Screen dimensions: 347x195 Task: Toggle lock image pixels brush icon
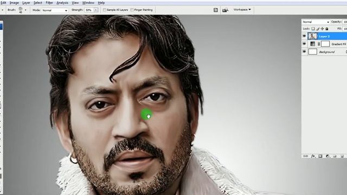coord(318,29)
